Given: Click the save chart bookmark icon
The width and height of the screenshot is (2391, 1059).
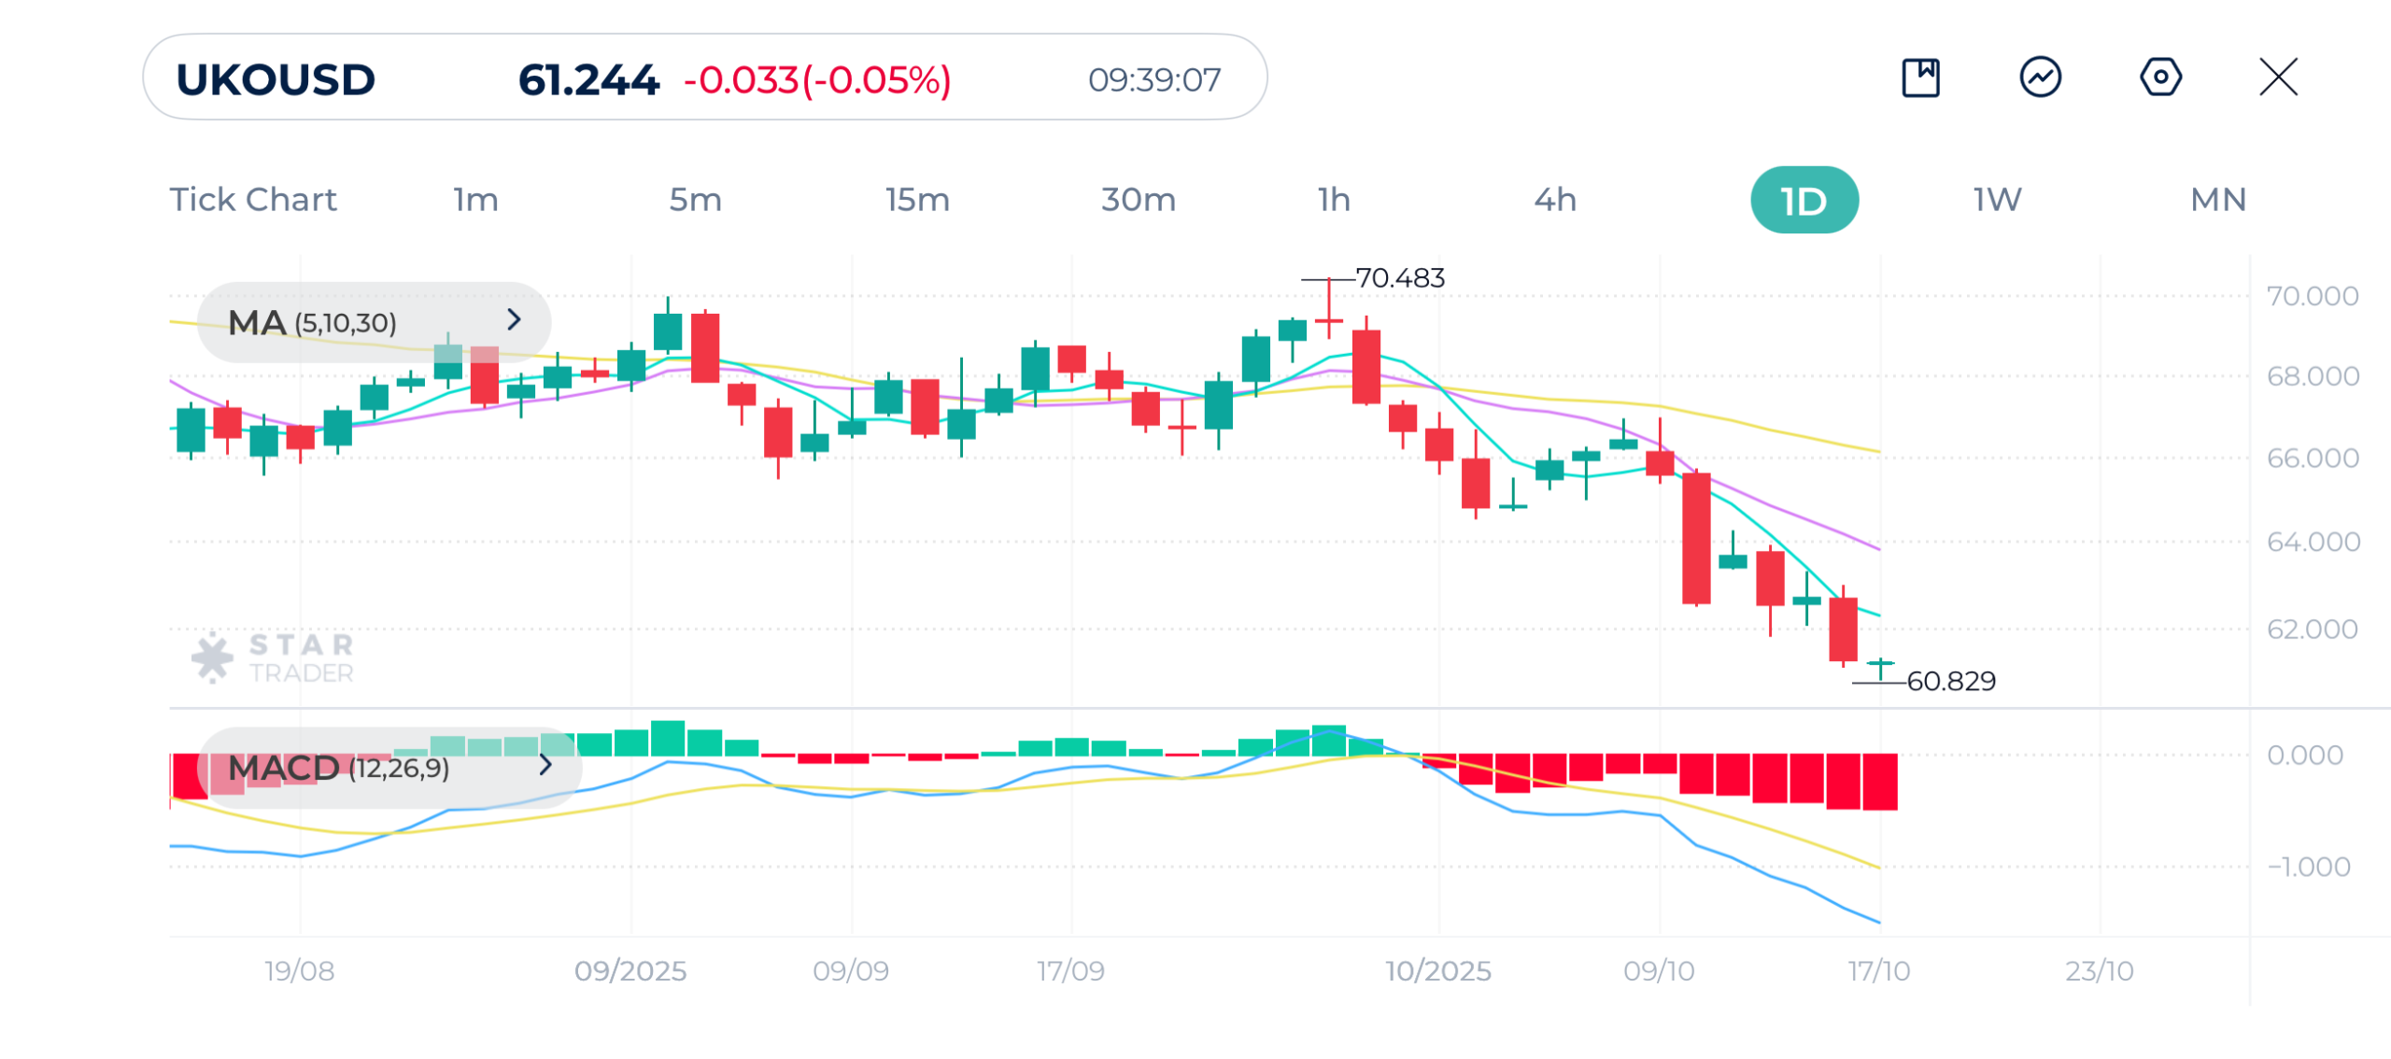Looking at the screenshot, I should [1920, 78].
